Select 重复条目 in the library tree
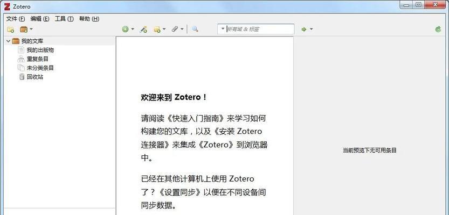449x215 pixels. 38,59
